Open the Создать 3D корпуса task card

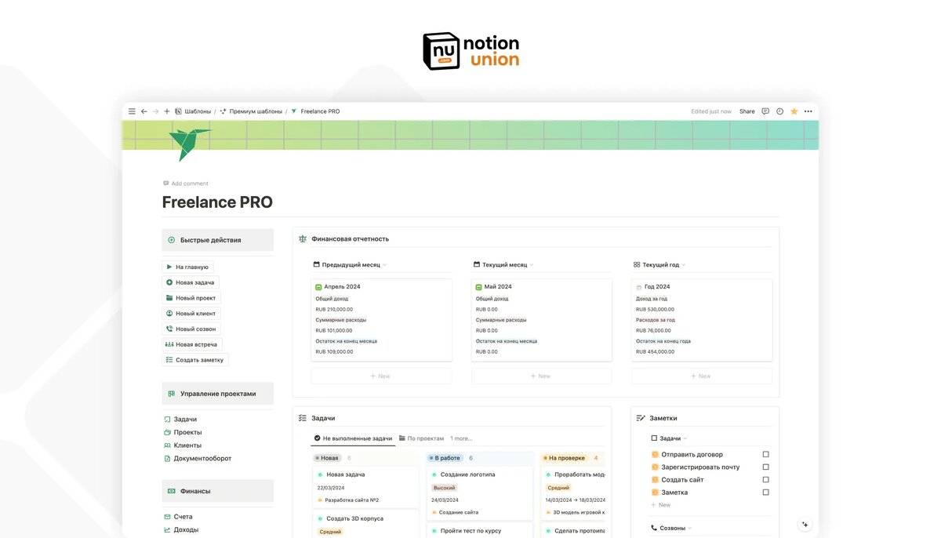[x=365, y=525]
